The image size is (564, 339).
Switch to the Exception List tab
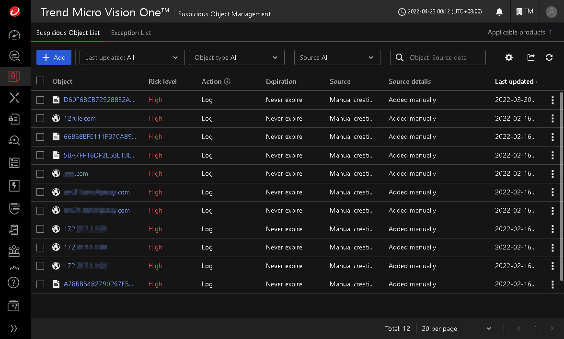(x=131, y=33)
